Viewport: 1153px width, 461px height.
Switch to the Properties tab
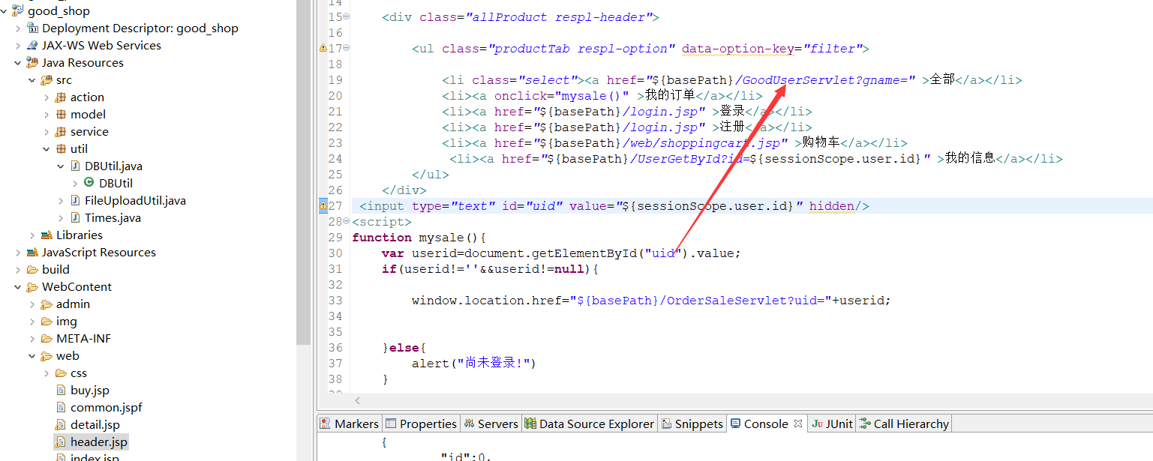tap(422, 424)
